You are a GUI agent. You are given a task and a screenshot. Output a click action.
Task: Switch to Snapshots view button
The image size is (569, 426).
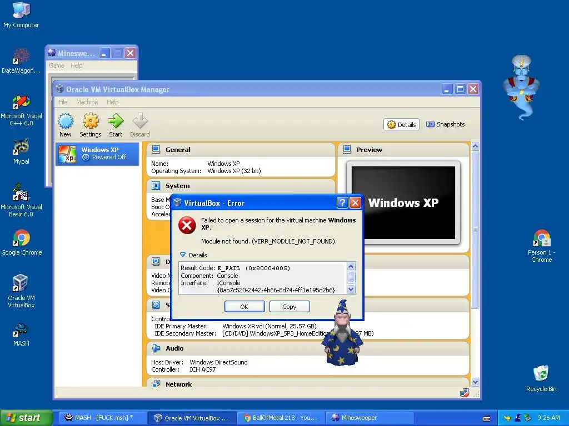[445, 124]
